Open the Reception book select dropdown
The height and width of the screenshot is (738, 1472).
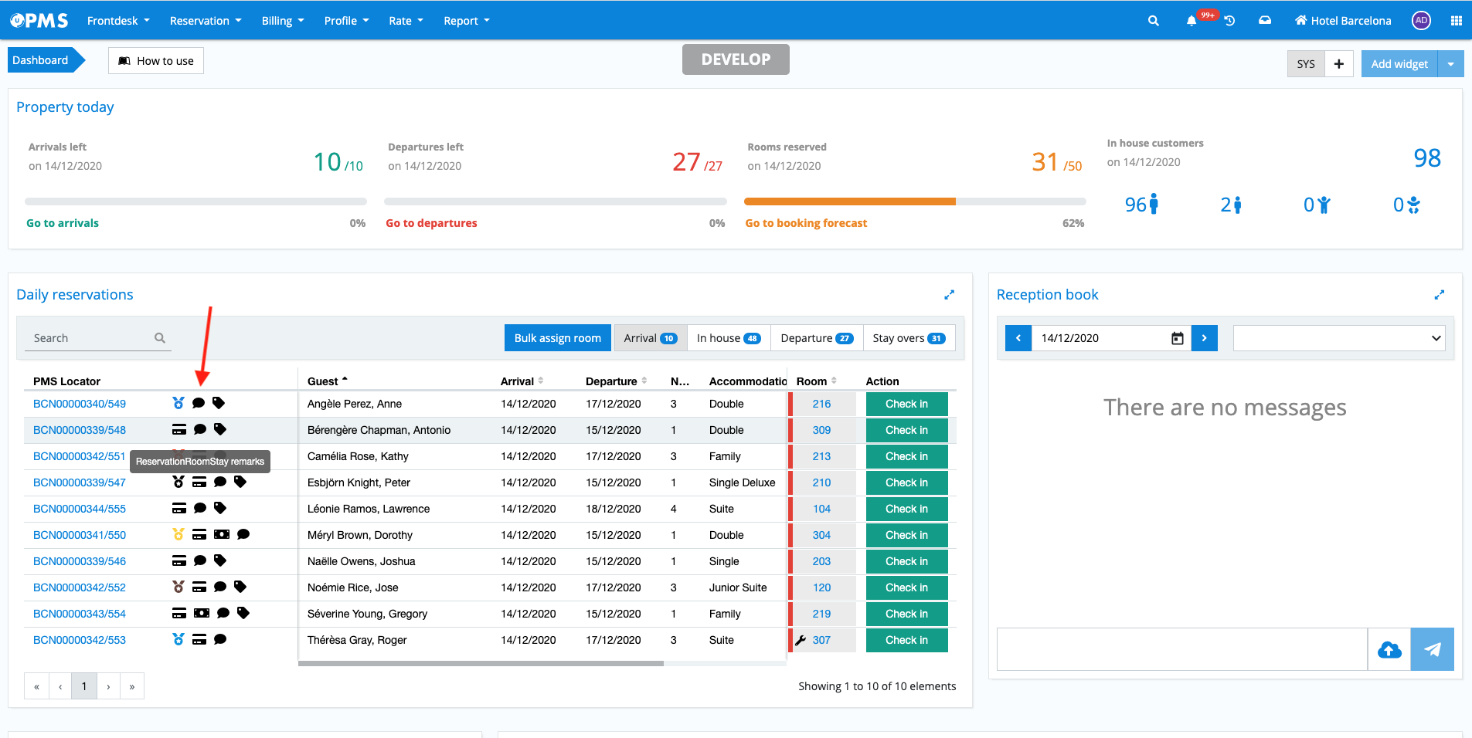click(x=1338, y=338)
